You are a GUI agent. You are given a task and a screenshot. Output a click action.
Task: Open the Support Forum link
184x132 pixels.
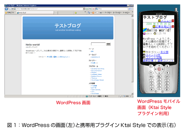96,76
